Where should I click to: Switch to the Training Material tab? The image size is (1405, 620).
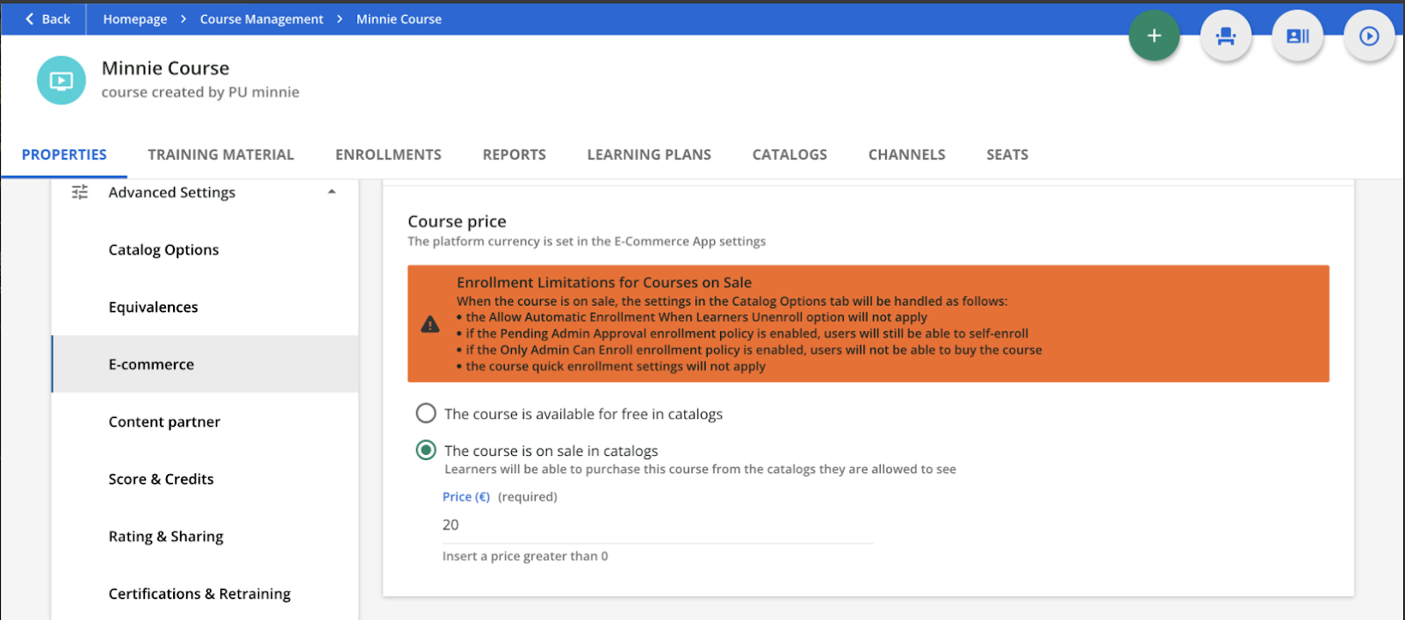tap(220, 155)
